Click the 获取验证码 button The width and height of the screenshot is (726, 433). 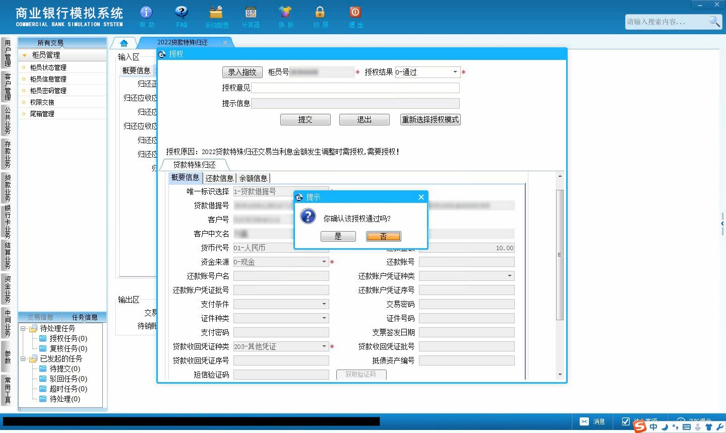click(x=361, y=375)
